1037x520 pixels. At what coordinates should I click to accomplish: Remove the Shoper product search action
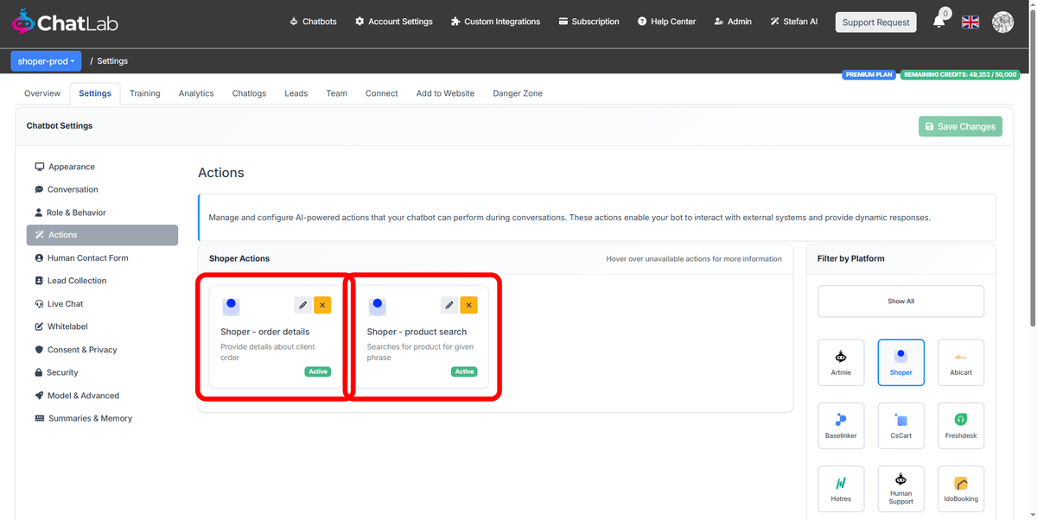468,305
